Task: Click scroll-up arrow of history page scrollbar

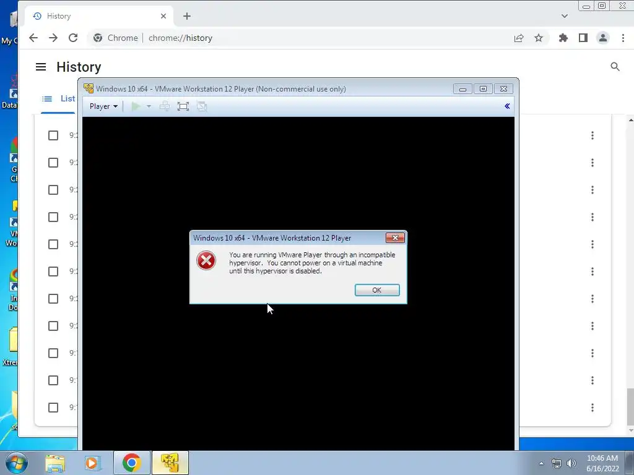Action: [x=630, y=121]
